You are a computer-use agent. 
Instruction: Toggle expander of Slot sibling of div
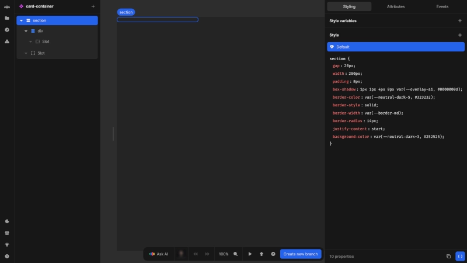coord(26,53)
